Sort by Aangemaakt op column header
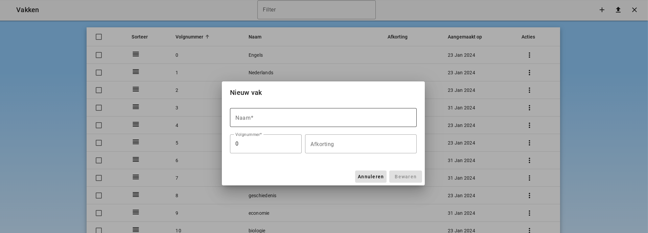This screenshot has width=648, height=233. pos(465,37)
